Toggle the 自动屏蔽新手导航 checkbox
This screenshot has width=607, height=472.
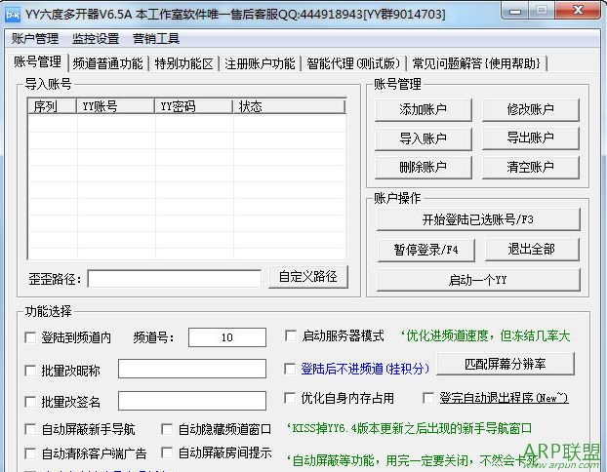(30, 429)
